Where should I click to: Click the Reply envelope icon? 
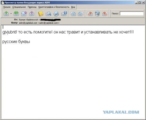click(6, 14)
